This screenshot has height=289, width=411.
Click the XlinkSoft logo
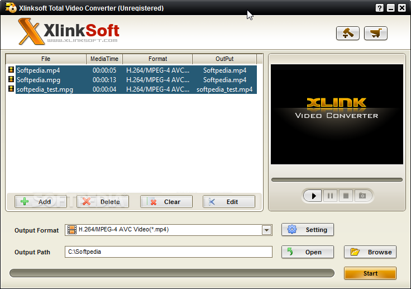(x=69, y=31)
